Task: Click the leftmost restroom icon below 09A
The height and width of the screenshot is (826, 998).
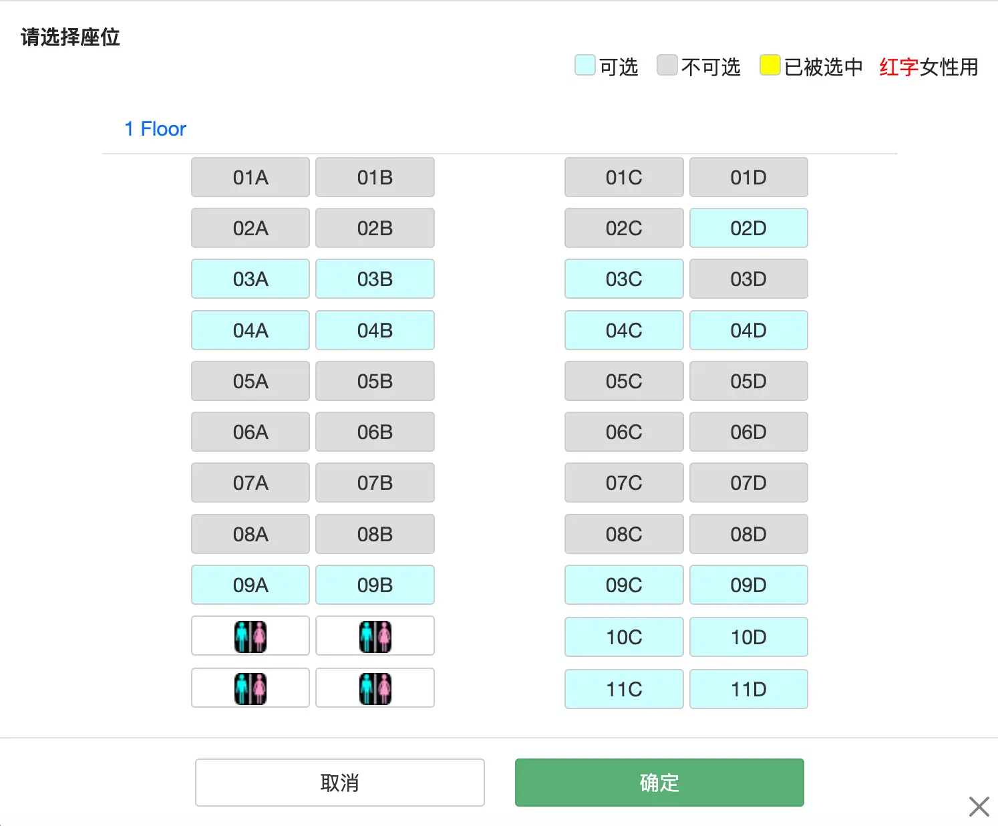Action: [251, 636]
